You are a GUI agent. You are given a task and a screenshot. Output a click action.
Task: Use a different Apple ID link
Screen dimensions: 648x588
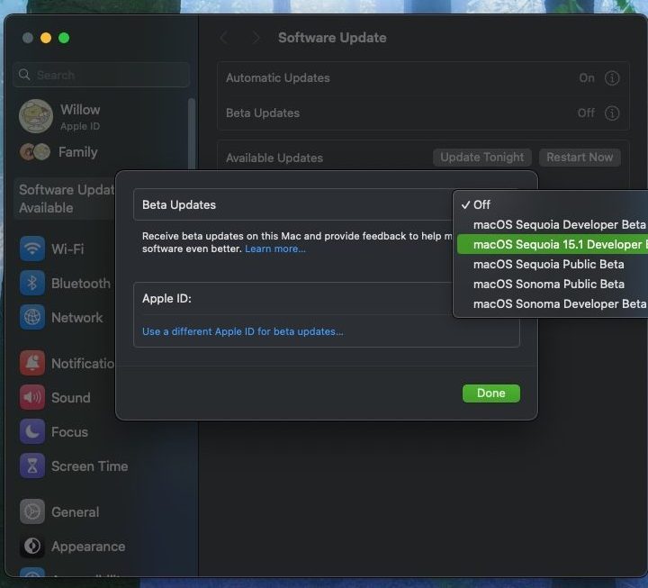coord(243,331)
